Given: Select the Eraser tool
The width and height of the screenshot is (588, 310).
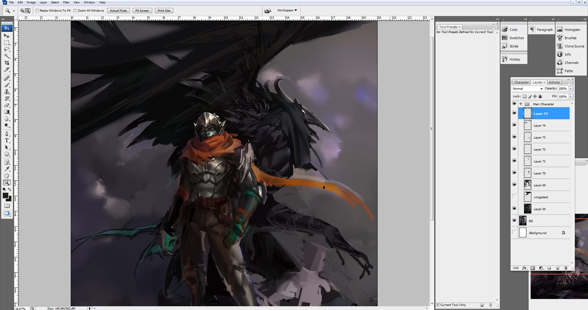Looking at the screenshot, I should 7,105.
